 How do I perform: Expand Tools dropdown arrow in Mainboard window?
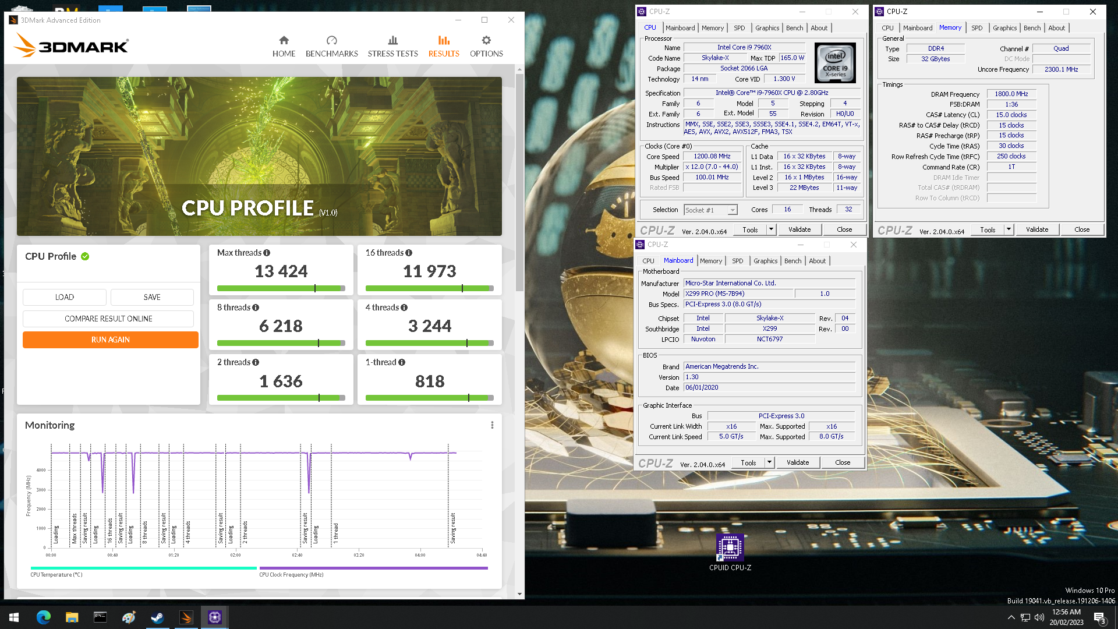click(x=769, y=462)
